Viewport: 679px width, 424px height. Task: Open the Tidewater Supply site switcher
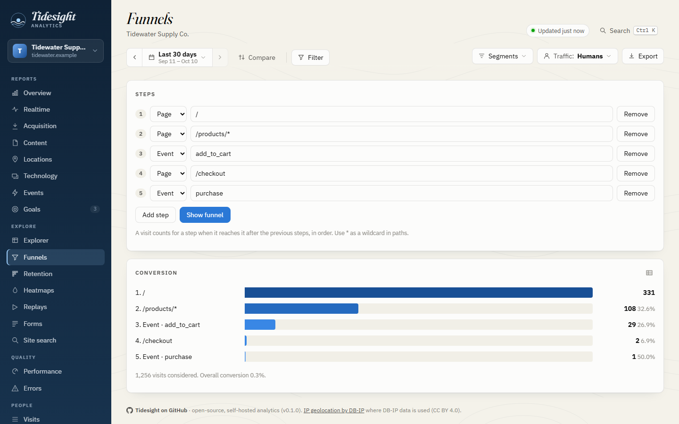(56, 51)
